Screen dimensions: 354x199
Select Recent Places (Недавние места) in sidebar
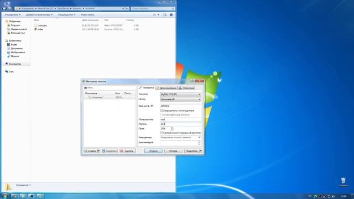coord(17,29)
